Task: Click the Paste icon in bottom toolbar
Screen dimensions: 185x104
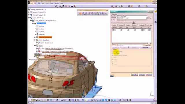Action: coord(48,100)
